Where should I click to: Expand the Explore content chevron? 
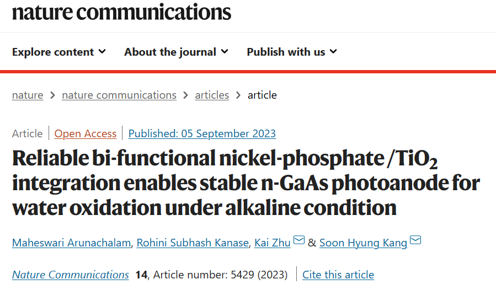102,51
